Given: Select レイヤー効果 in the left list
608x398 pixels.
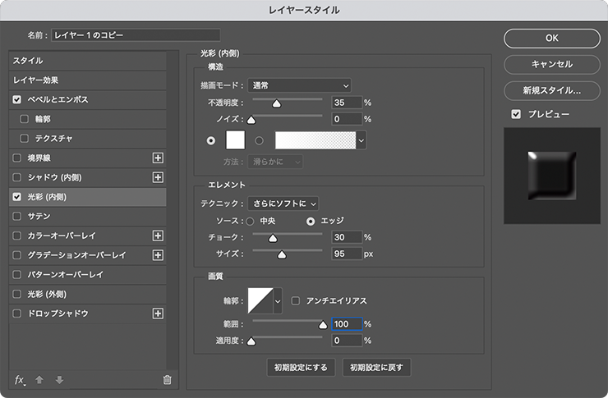Looking at the screenshot, I should pos(36,80).
